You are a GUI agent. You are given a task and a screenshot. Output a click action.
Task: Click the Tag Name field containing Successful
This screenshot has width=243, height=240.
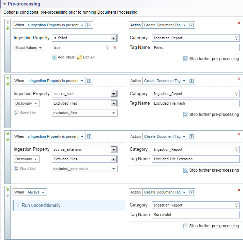pyautogui.click(x=196, y=215)
